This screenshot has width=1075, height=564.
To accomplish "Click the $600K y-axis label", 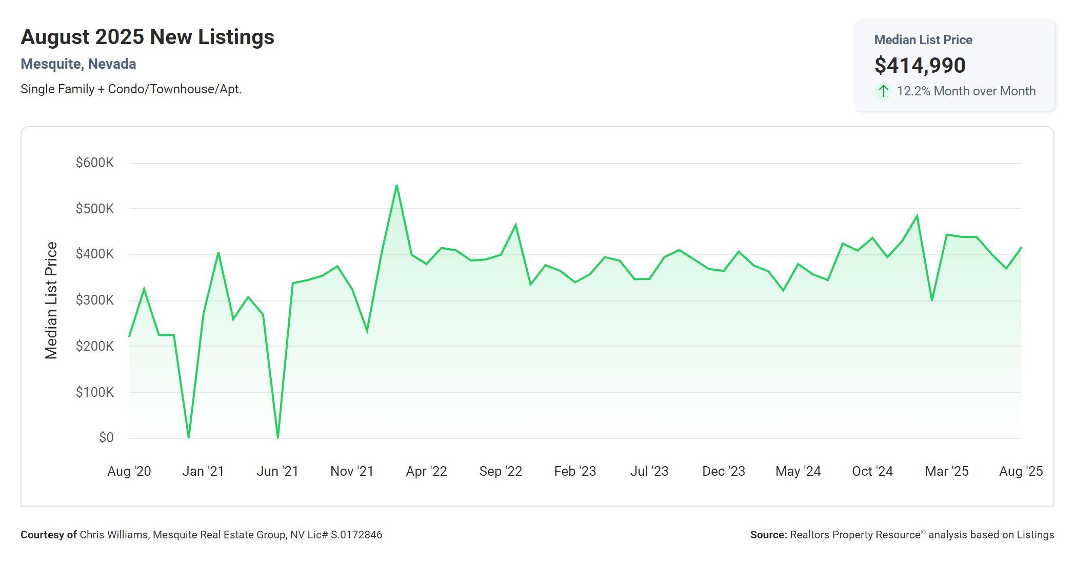I will pyautogui.click(x=94, y=163).
